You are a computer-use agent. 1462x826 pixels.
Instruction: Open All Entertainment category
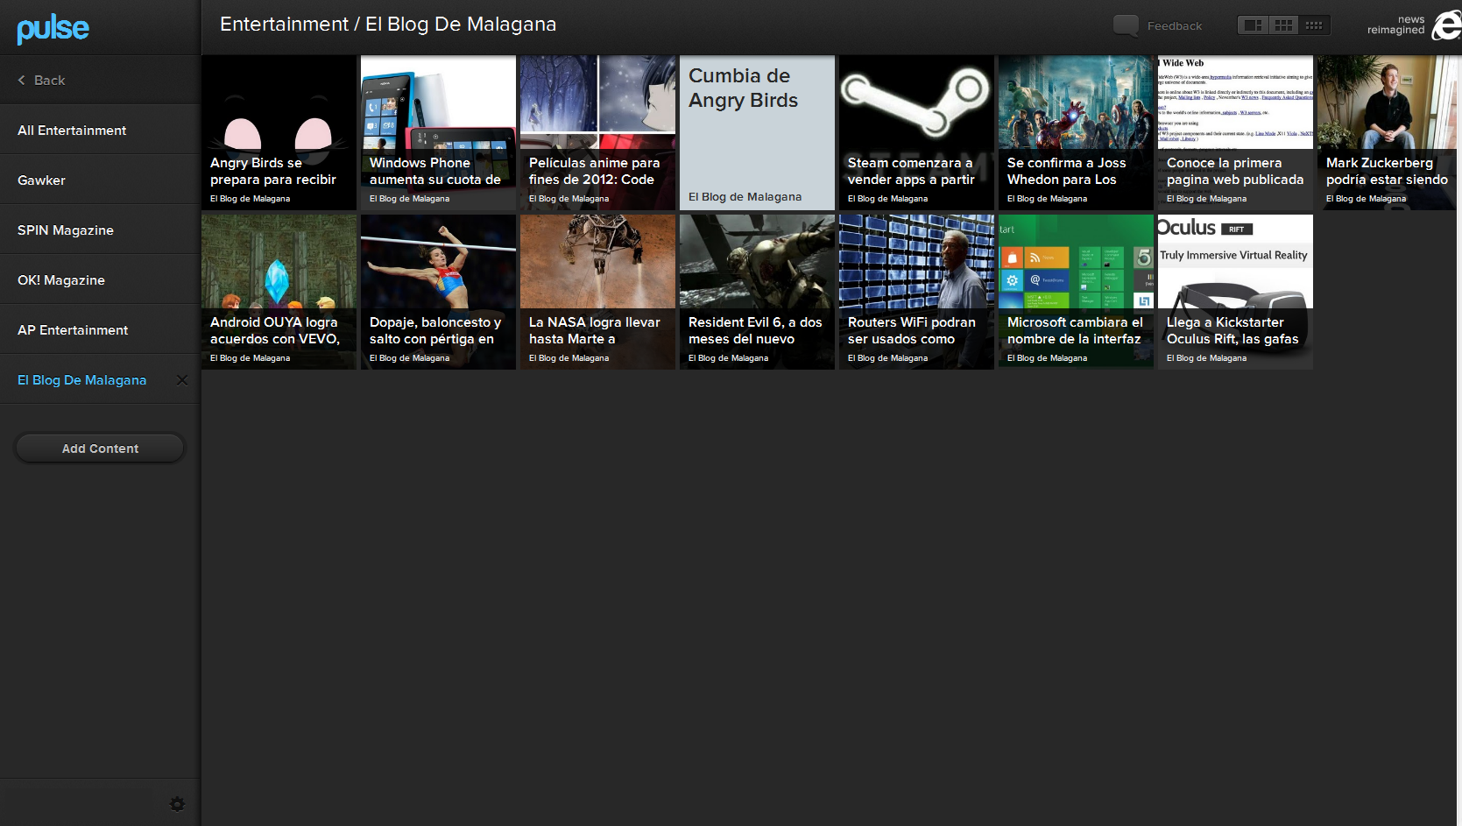click(x=100, y=130)
